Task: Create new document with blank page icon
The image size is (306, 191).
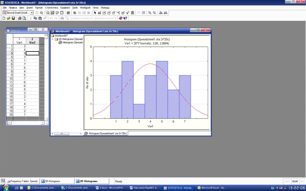Action: (x=4, y=18)
